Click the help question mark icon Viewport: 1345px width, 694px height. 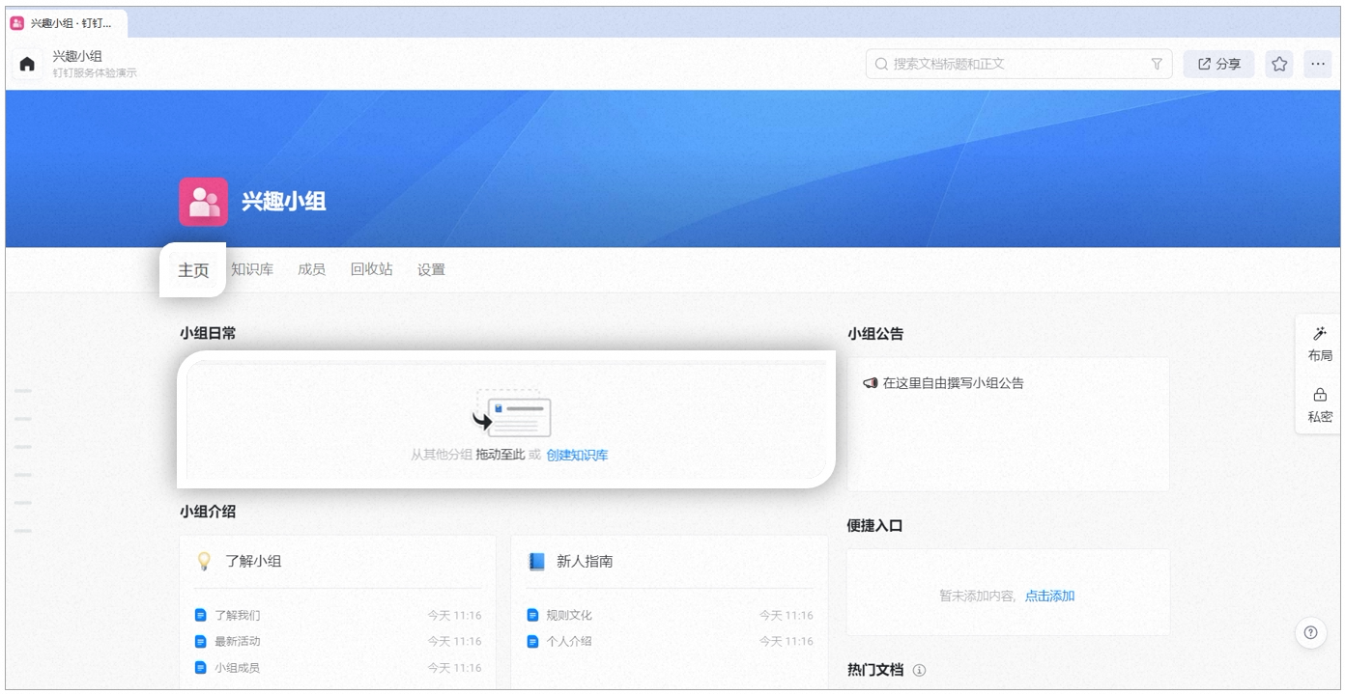click(1310, 632)
